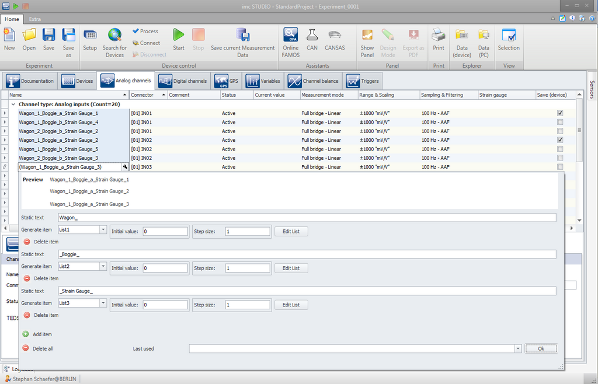Start measurement with green Start arrow
The height and width of the screenshot is (384, 598).
pyautogui.click(x=179, y=36)
